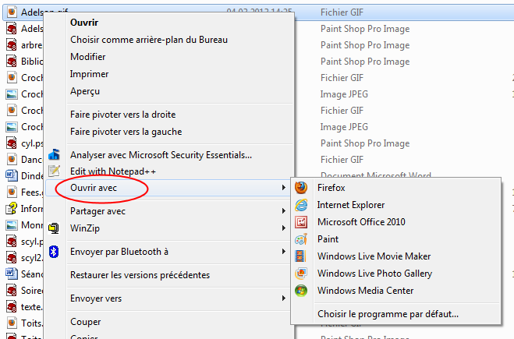Image resolution: width=514 pixels, height=339 pixels.
Task: Expand the 'Partager avec' submenu arrow
Action: [x=283, y=211]
